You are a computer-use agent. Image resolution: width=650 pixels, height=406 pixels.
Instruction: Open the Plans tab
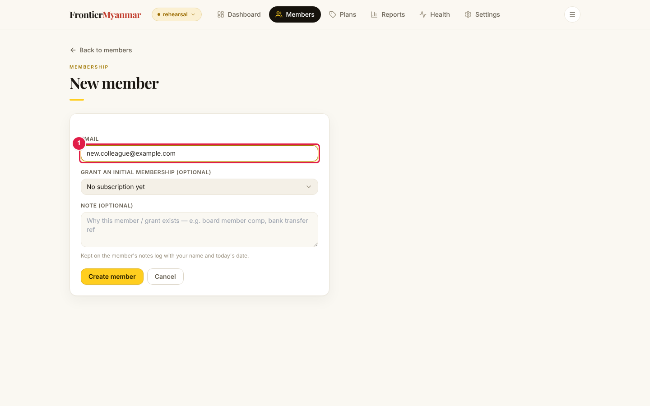[343, 14]
